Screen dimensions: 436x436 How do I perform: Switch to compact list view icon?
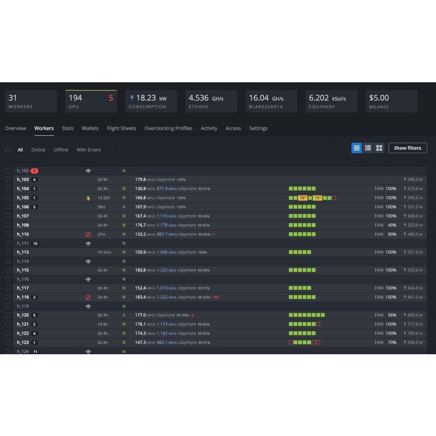[x=368, y=148]
